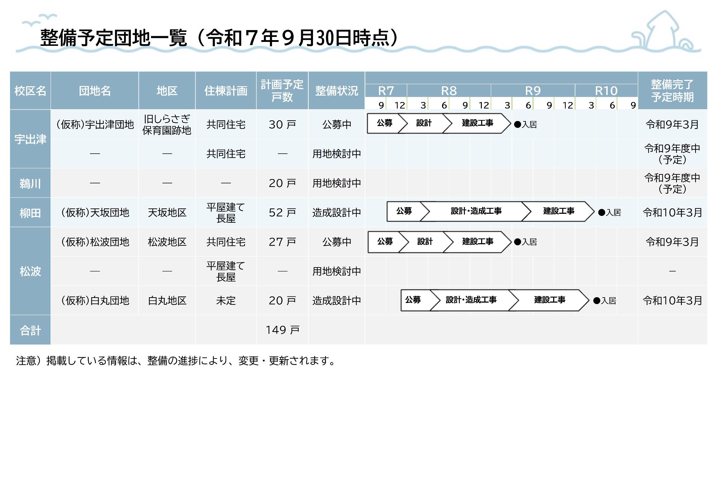Select the 校区名 header tab

[30, 91]
